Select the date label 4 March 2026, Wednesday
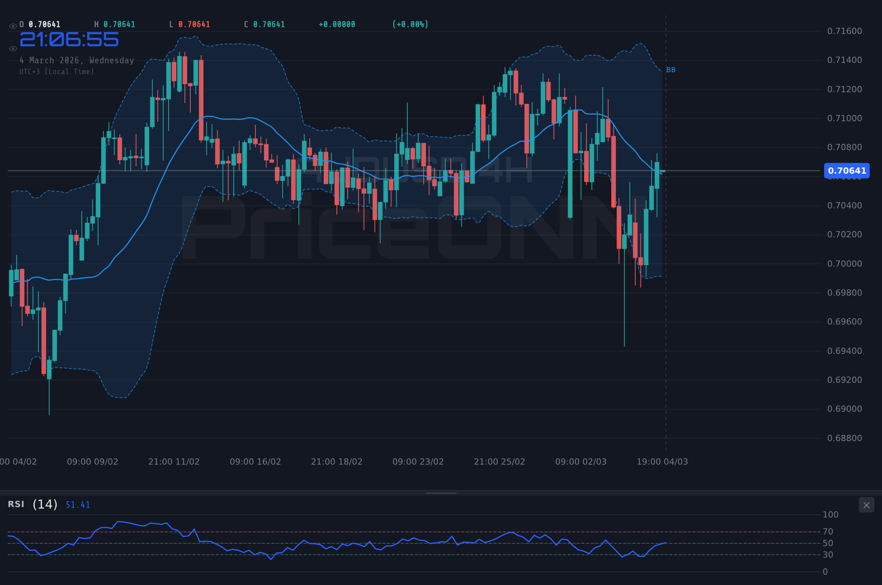This screenshot has width=882, height=585. (x=77, y=60)
